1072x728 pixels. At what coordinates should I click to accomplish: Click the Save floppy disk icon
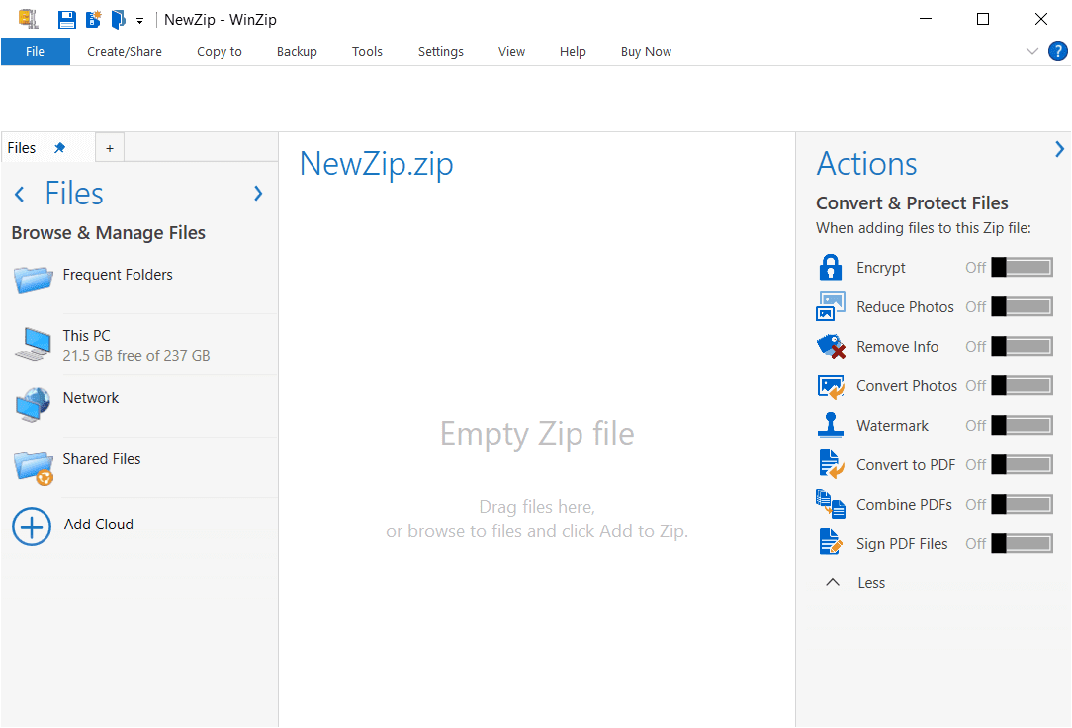click(67, 19)
